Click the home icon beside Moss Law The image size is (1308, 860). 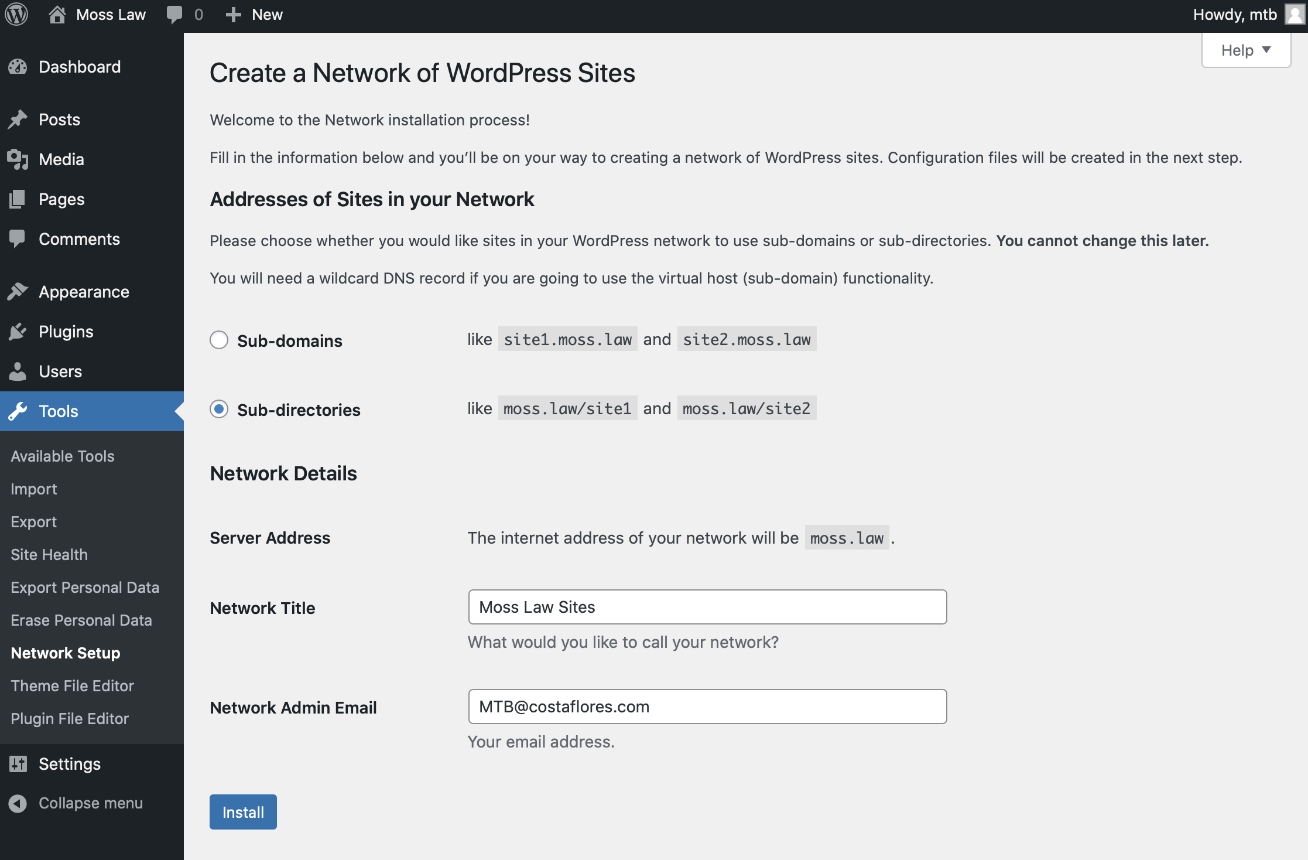tap(57, 15)
